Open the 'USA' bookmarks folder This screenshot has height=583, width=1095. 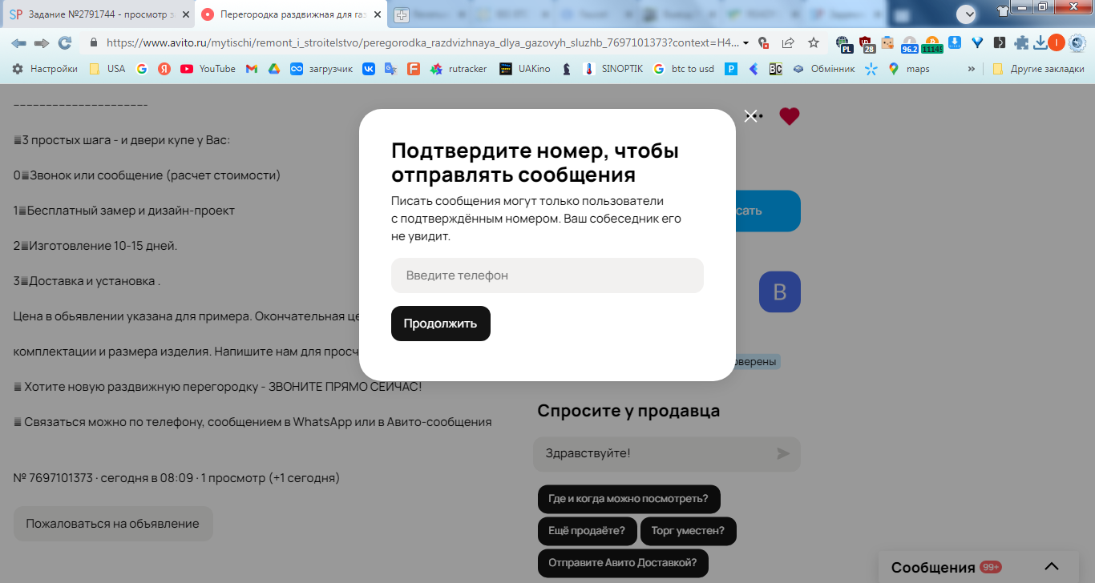[x=107, y=69]
